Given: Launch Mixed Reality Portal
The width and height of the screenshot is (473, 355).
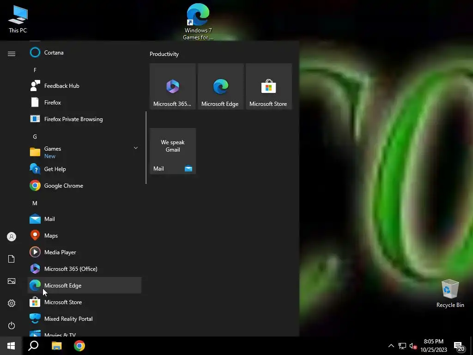Looking at the screenshot, I should 85,318.
